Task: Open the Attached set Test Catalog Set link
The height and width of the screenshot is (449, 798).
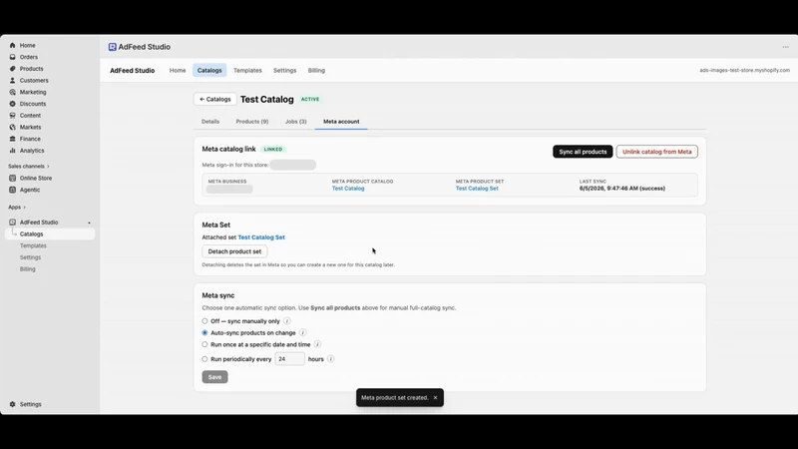Action: pos(261,237)
